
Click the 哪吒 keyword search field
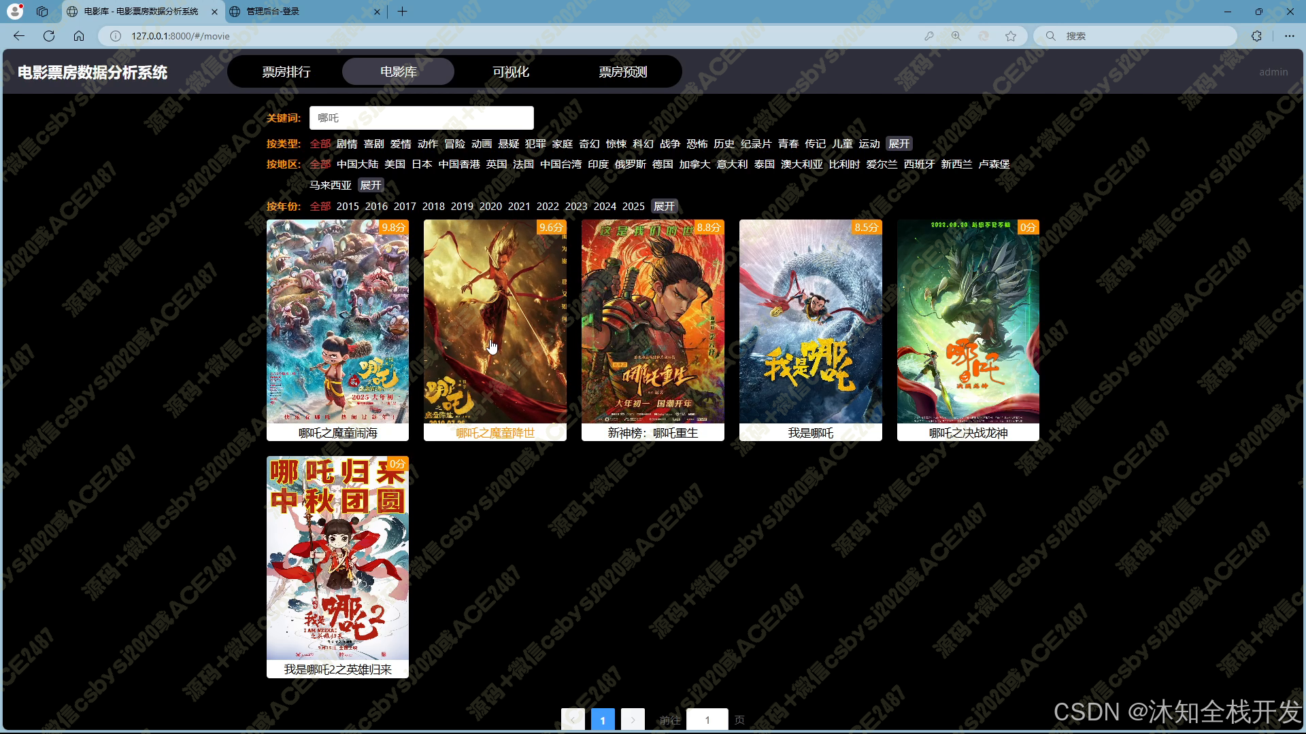pyautogui.click(x=422, y=118)
